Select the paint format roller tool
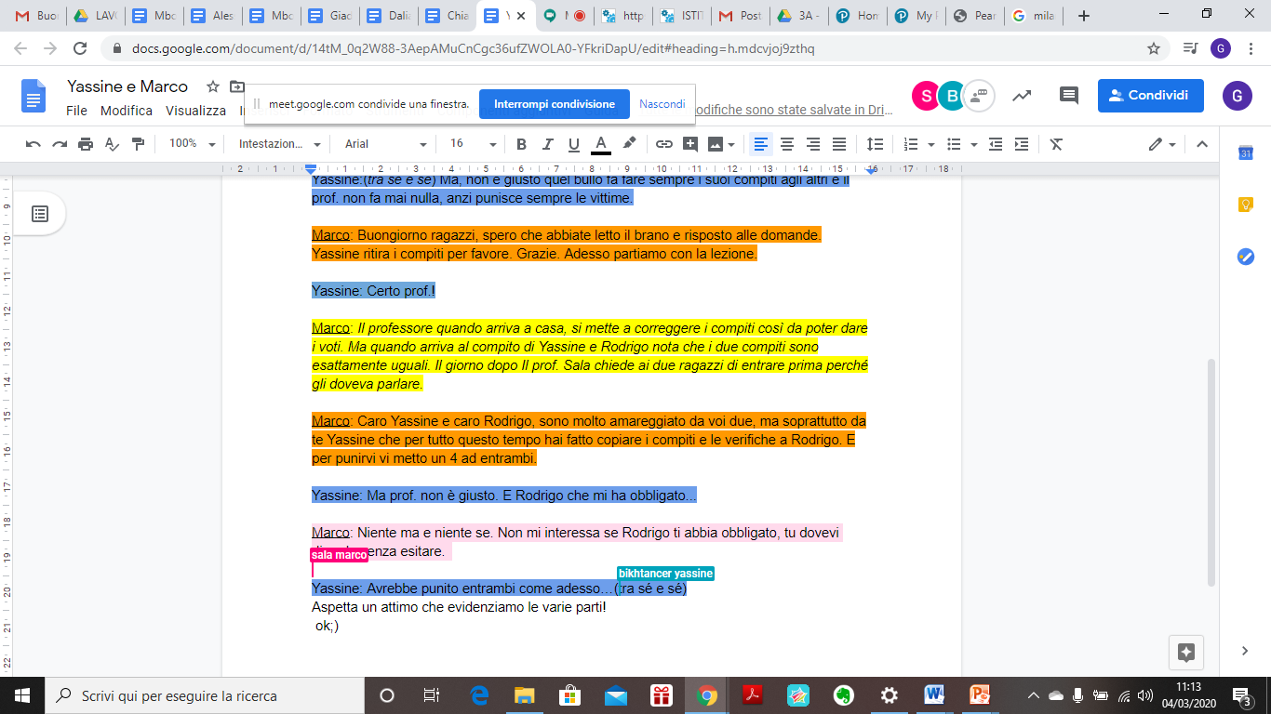This screenshot has height=714, width=1271. [139, 144]
